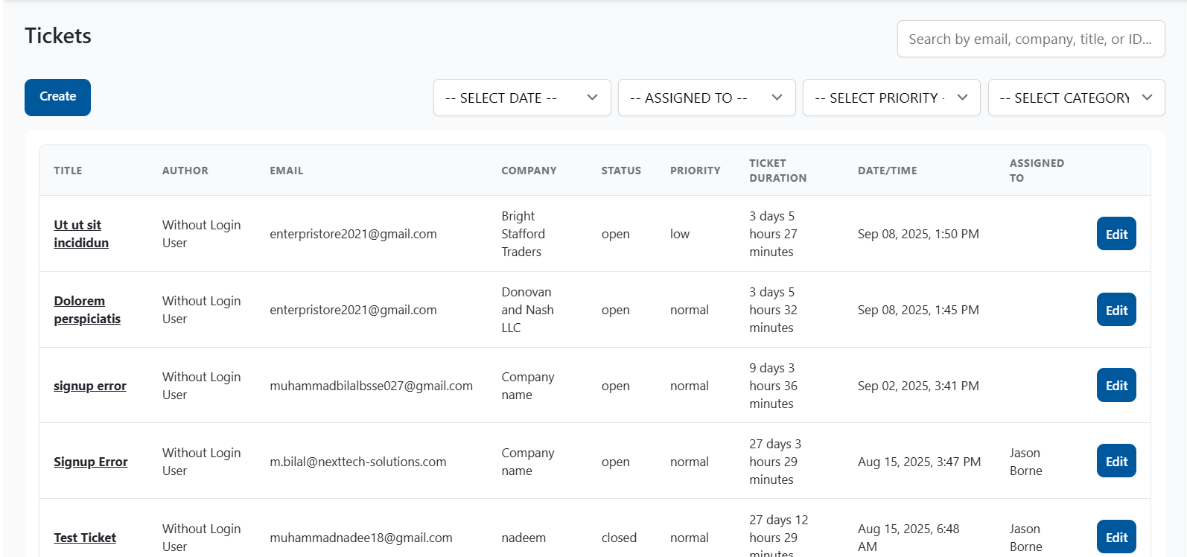Open the SELECT DATE dropdown
The image size is (1187, 557).
coord(521,98)
